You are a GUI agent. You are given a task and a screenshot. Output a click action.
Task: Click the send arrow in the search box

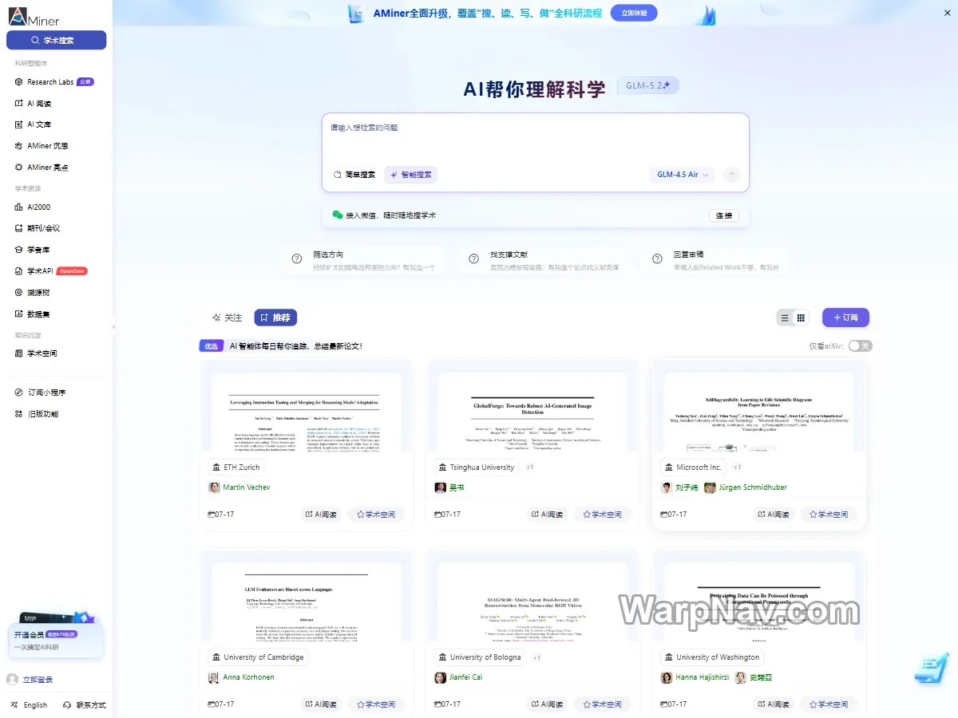(x=731, y=175)
